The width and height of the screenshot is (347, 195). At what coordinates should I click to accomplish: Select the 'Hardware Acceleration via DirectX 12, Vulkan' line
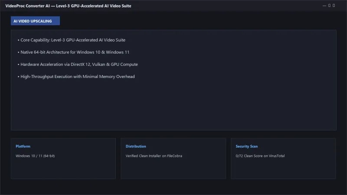point(78,64)
